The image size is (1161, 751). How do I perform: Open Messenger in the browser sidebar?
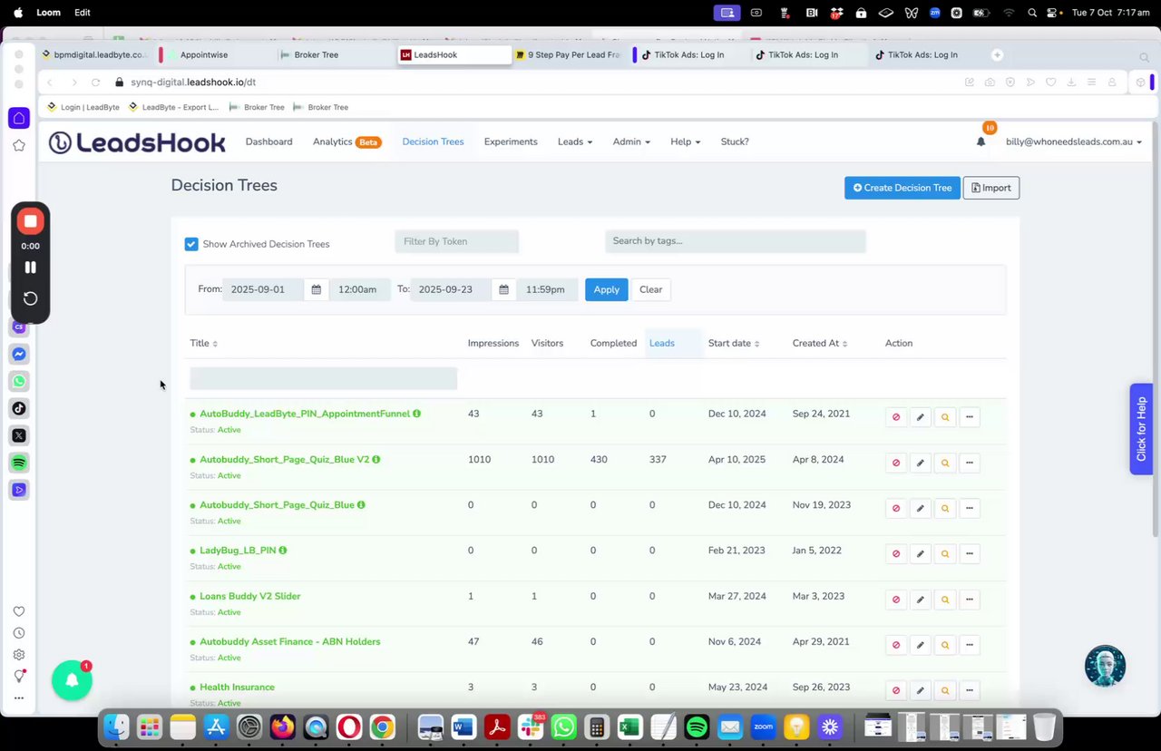tap(19, 354)
